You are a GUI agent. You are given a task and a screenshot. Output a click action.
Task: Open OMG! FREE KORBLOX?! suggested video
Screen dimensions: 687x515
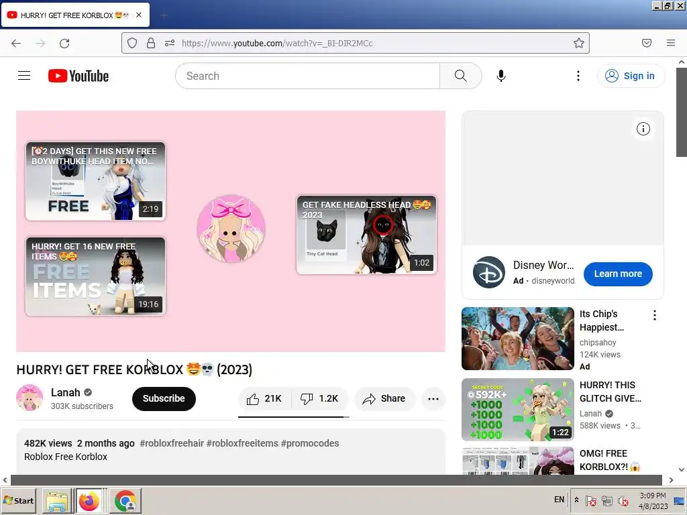[517, 461]
